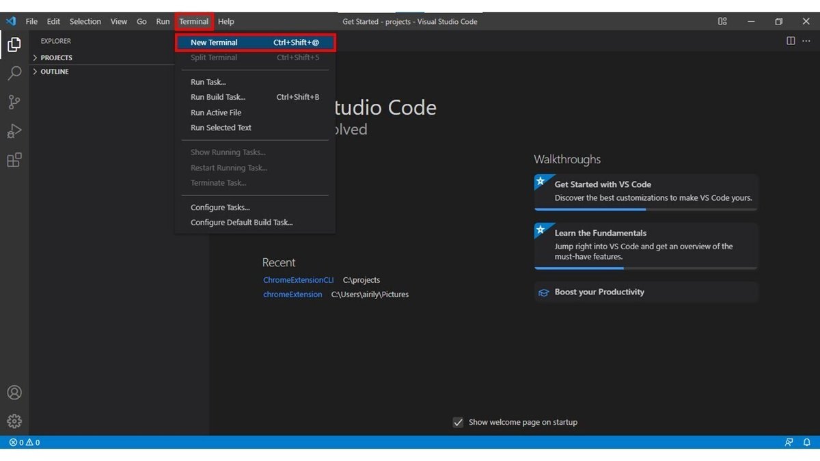Click the EXPLORER panel title
This screenshot has height=461, width=820.
(56, 41)
